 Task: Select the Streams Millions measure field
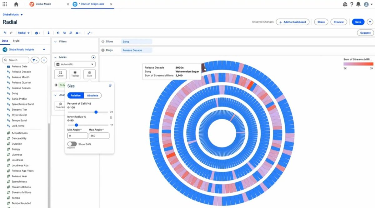click(22, 192)
